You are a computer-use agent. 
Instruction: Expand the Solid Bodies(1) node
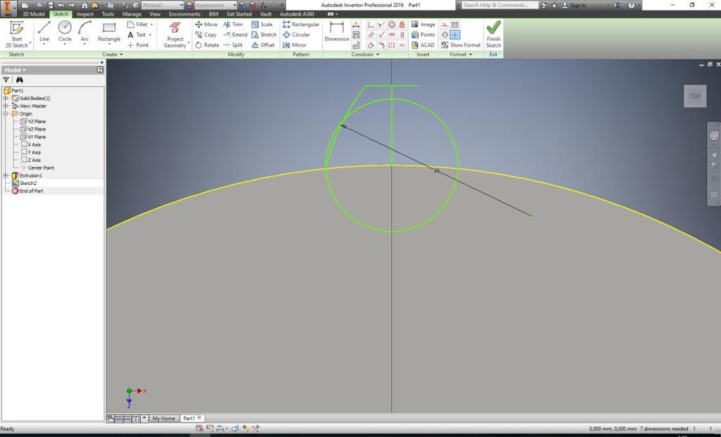pyautogui.click(x=6, y=99)
